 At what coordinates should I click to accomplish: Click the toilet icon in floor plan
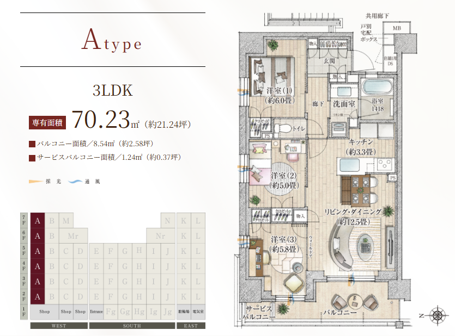click(282, 129)
